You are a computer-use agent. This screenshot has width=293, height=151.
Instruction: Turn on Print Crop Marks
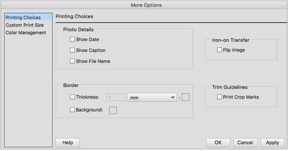pos(220,97)
